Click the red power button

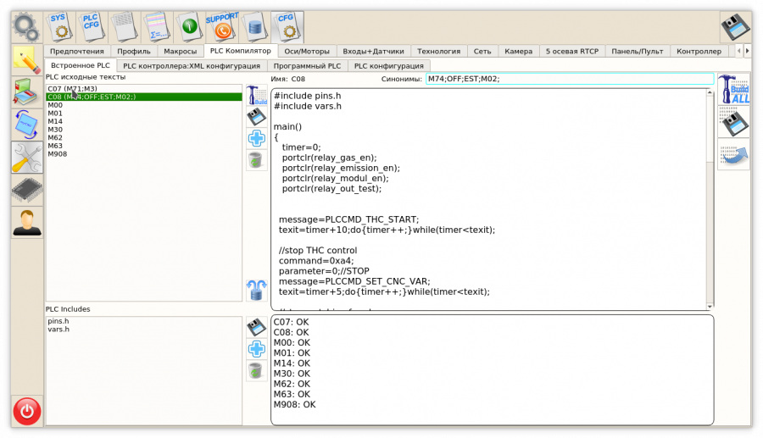[27, 412]
